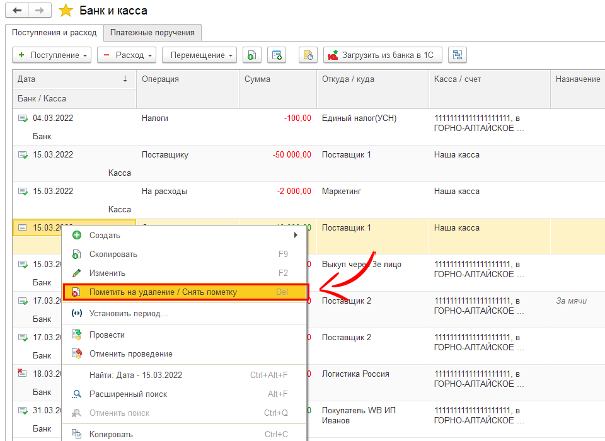This screenshot has height=441, width=605.
Task: Click the copy document toolbar icon
Action: point(251,55)
